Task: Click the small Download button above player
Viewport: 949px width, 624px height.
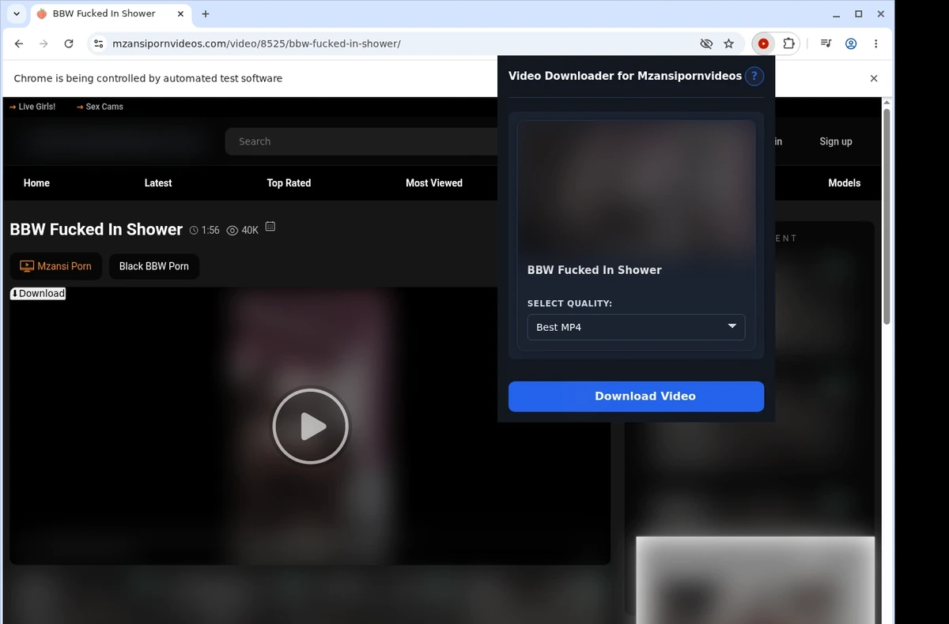Action: tap(38, 293)
